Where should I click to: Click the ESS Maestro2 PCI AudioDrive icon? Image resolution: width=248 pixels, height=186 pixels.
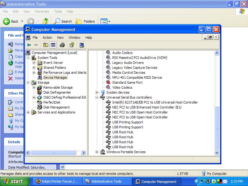108,58
